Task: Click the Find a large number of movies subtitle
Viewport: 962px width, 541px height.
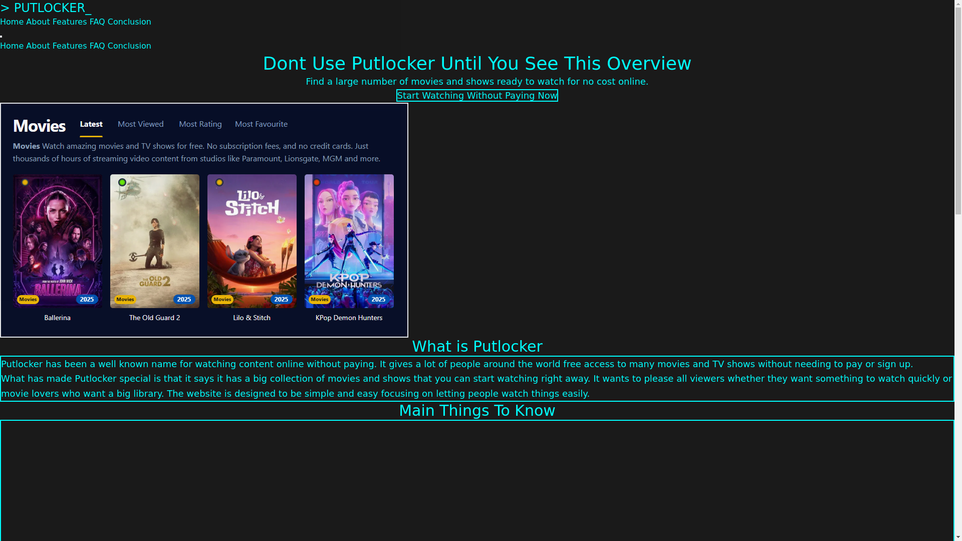Action: coord(477,82)
